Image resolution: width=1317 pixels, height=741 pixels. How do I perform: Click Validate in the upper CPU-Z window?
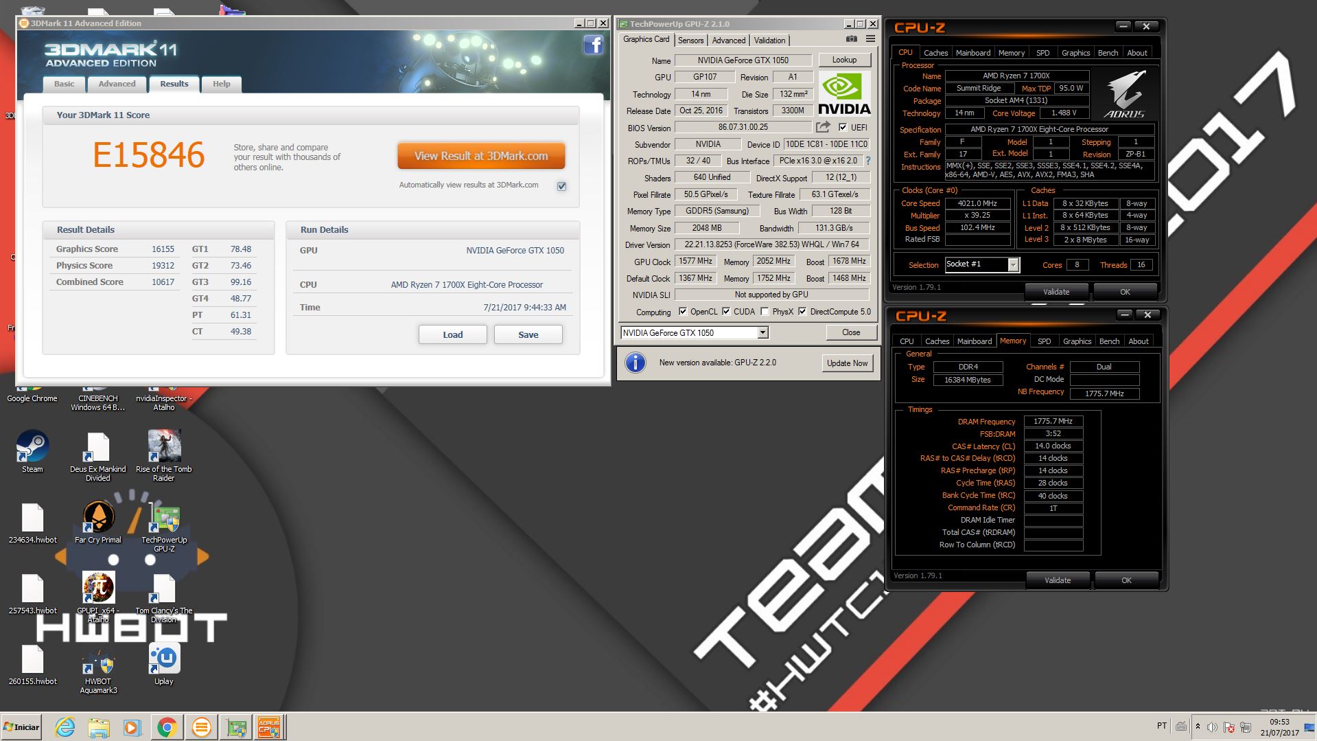pyautogui.click(x=1056, y=292)
